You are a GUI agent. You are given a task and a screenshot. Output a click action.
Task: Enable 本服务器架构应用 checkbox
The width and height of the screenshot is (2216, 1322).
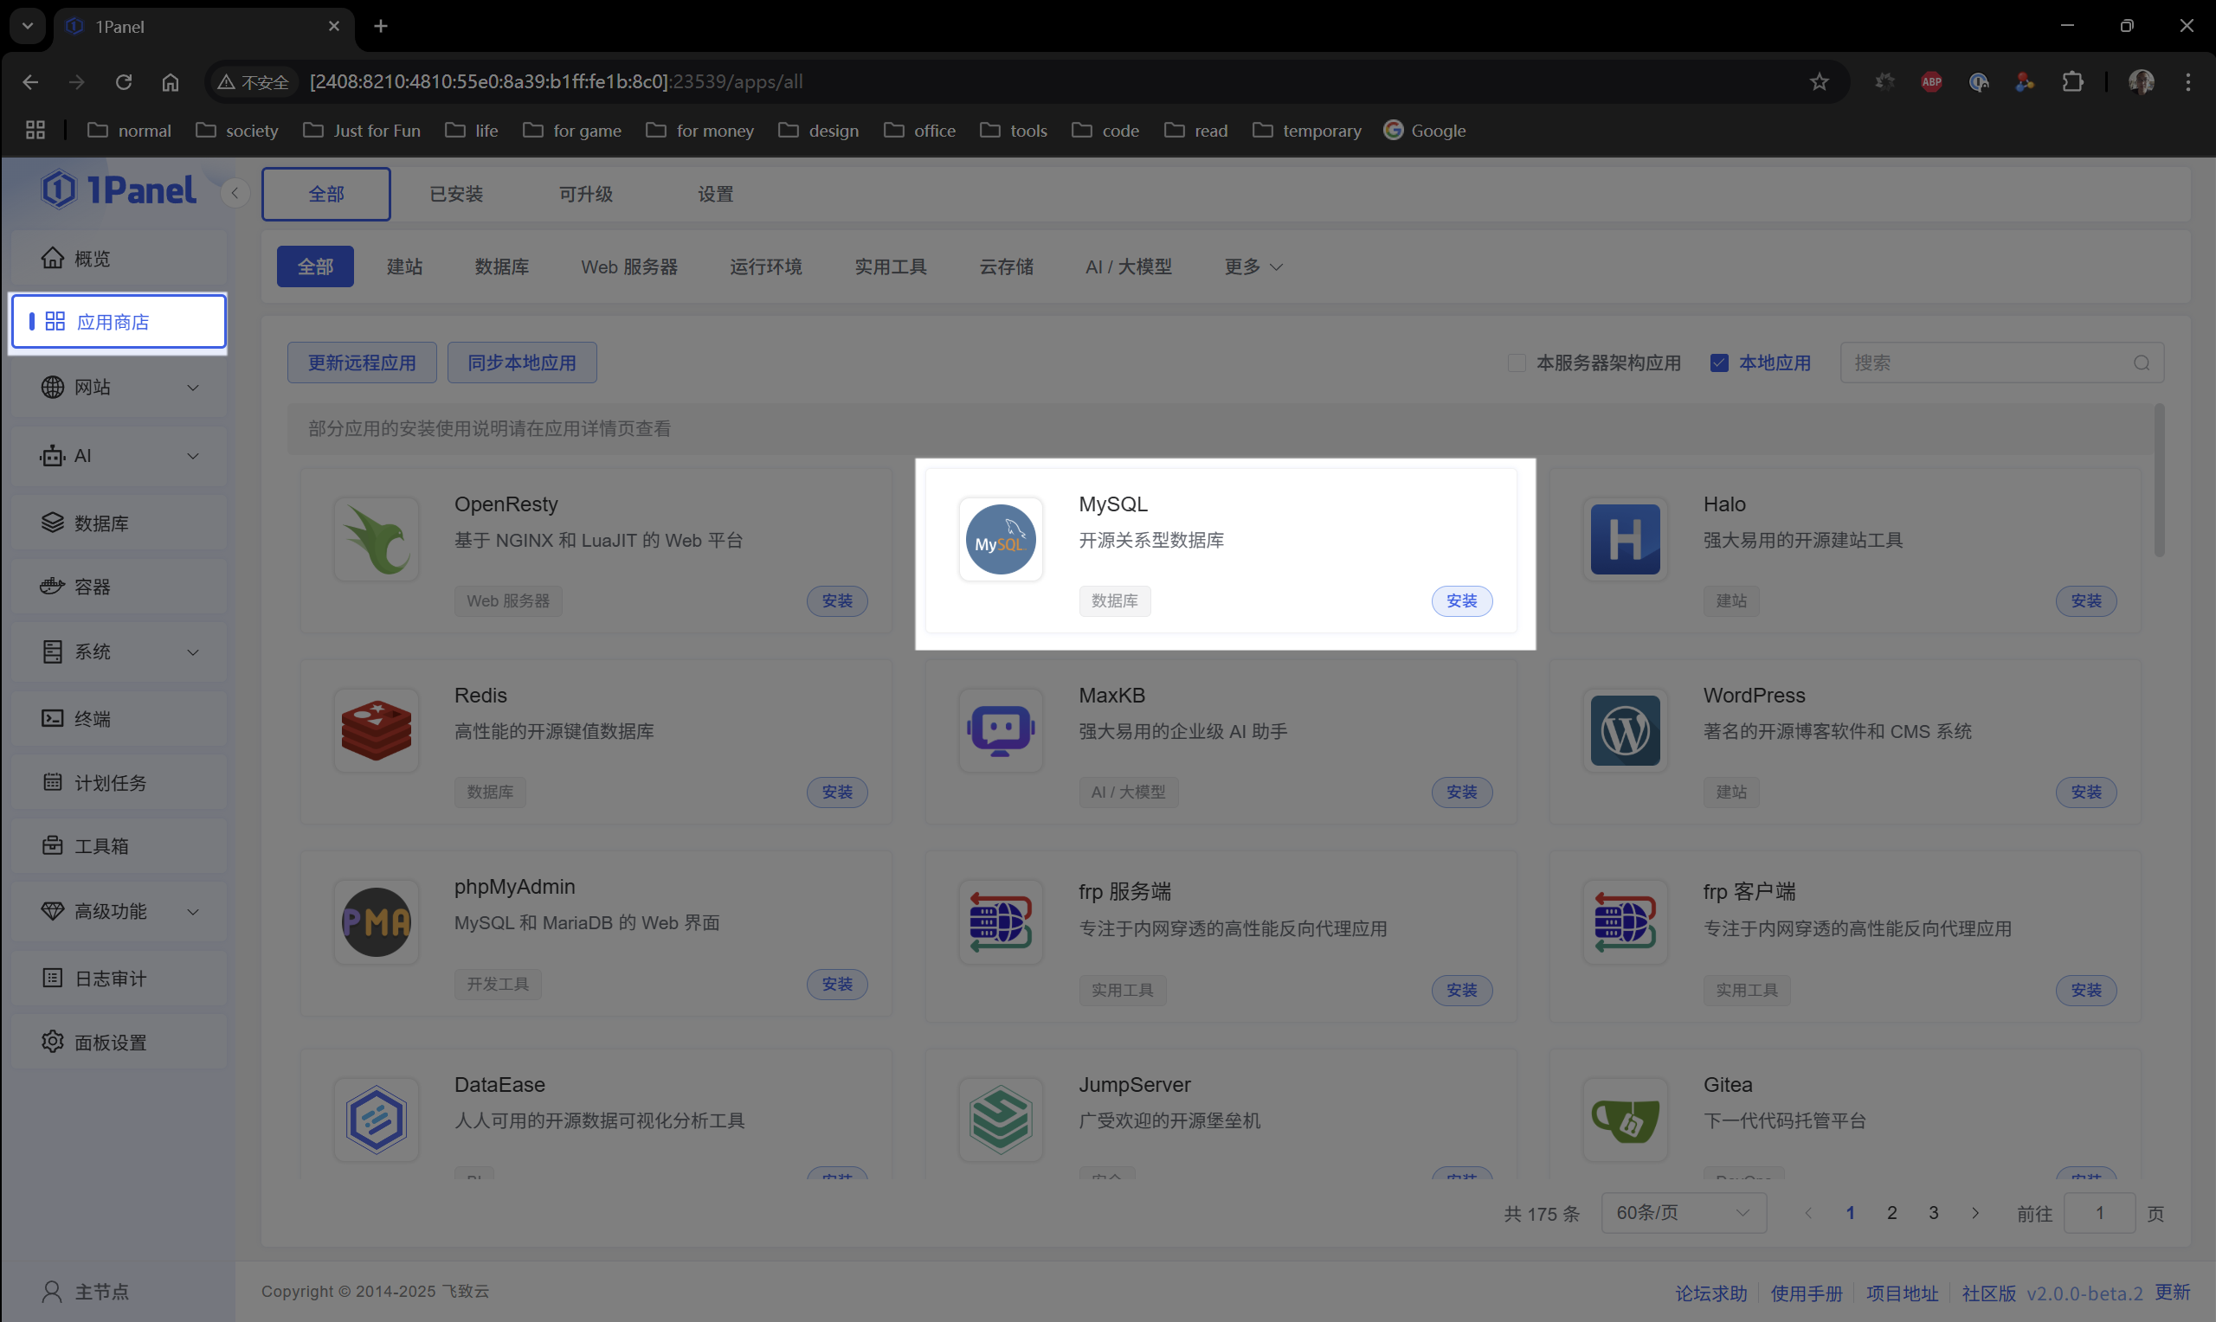1516,363
